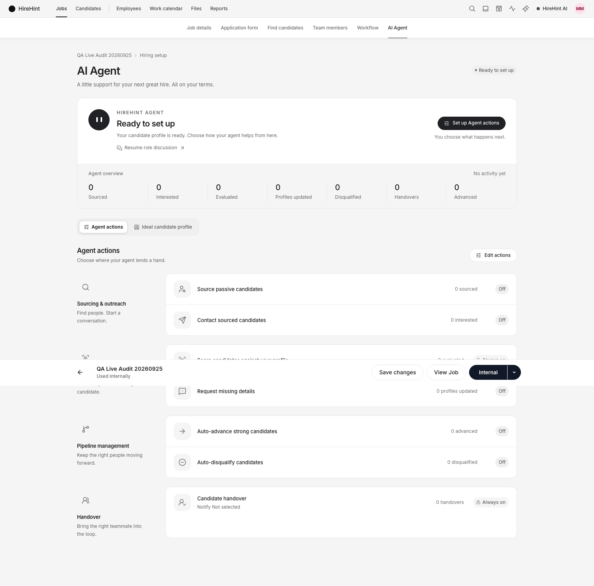Open Reports in the top navigation
This screenshot has height=586, width=594.
click(219, 9)
